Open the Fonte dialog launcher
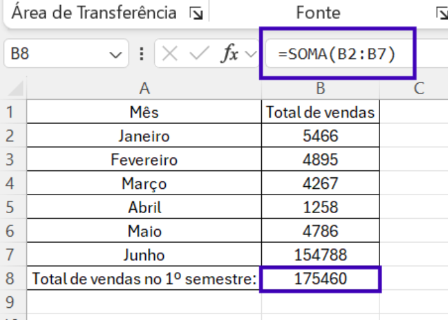The width and height of the screenshot is (448, 320). click(442, 13)
